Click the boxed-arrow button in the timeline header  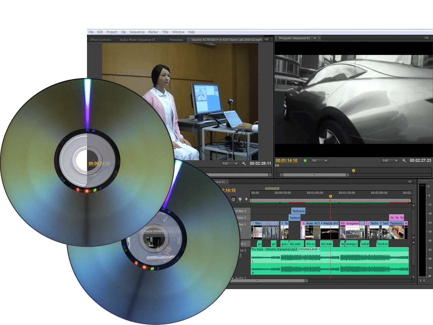tap(233, 199)
